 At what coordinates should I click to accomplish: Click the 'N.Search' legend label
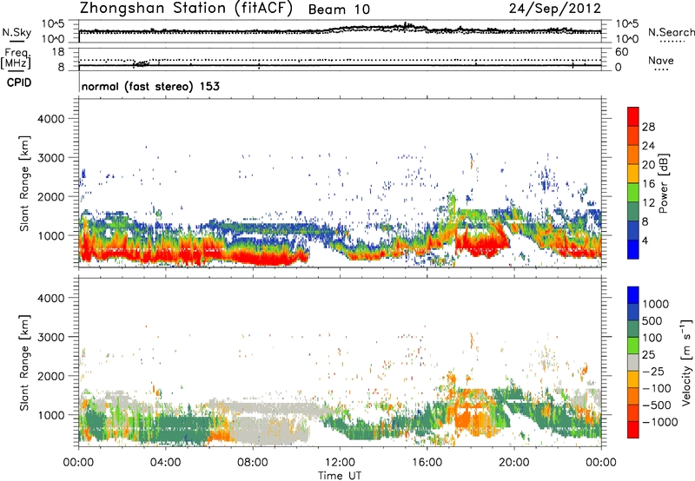click(671, 32)
